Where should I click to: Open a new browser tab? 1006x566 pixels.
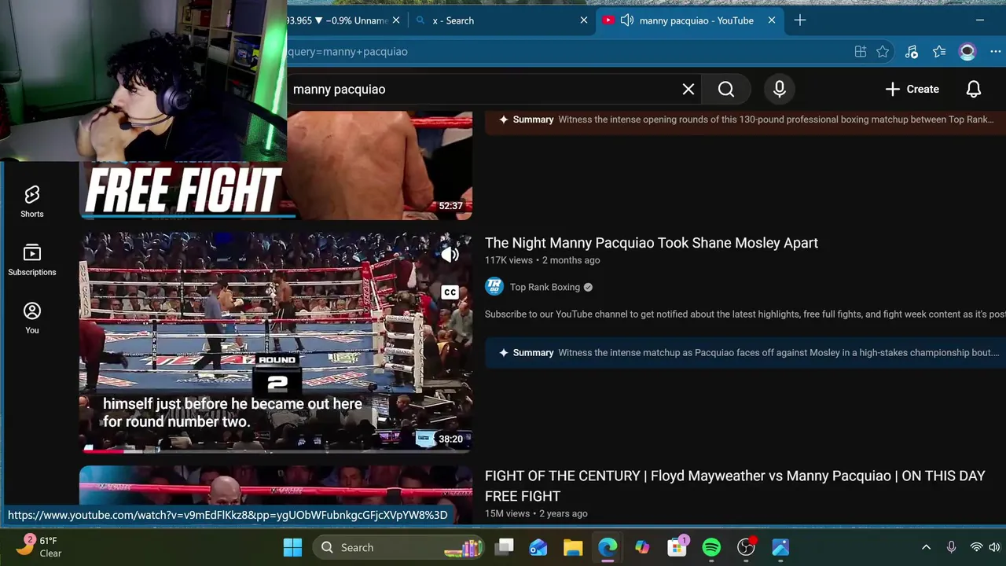click(x=800, y=20)
